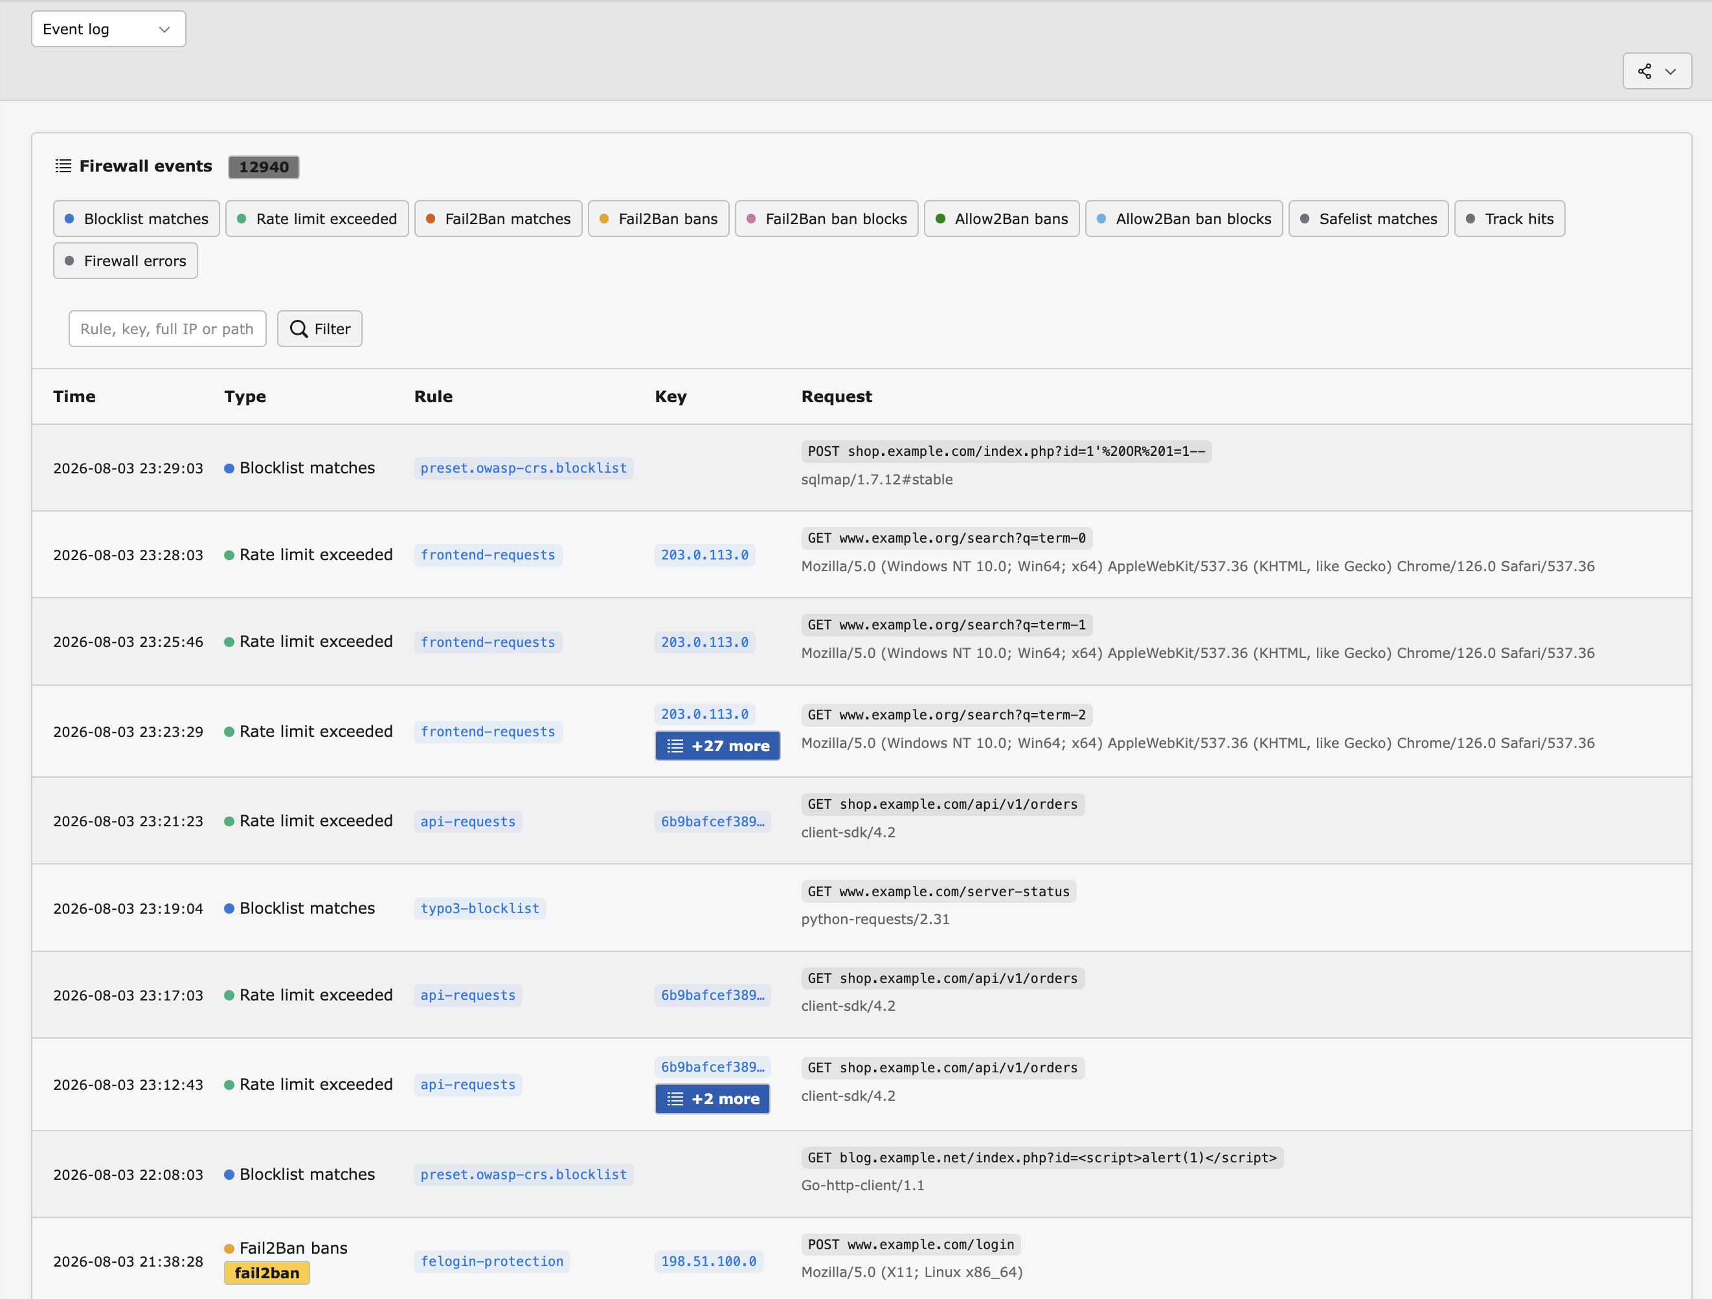The width and height of the screenshot is (1712, 1299).
Task: Select the sqlmap POST index.php request
Action: (x=1006, y=451)
